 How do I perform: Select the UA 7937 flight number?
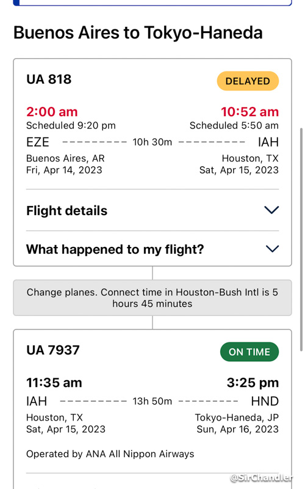click(x=53, y=350)
